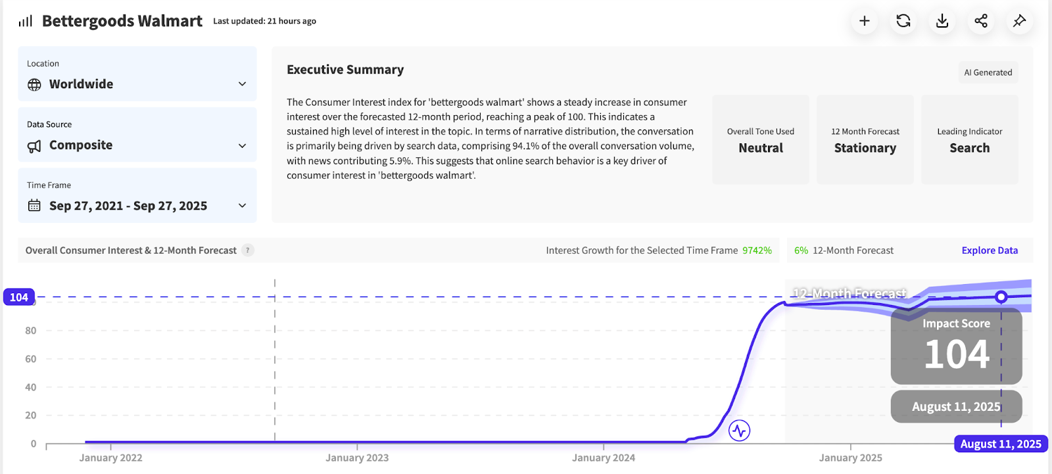Image resolution: width=1052 pixels, height=474 pixels.
Task: Share this dashboard via the share icon
Action: pyautogui.click(x=981, y=21)
